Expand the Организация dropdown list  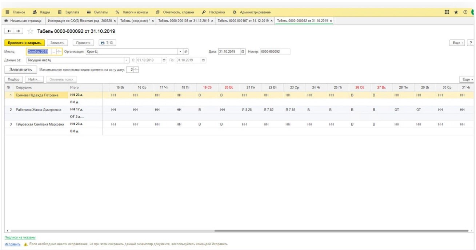coord(180,52)
